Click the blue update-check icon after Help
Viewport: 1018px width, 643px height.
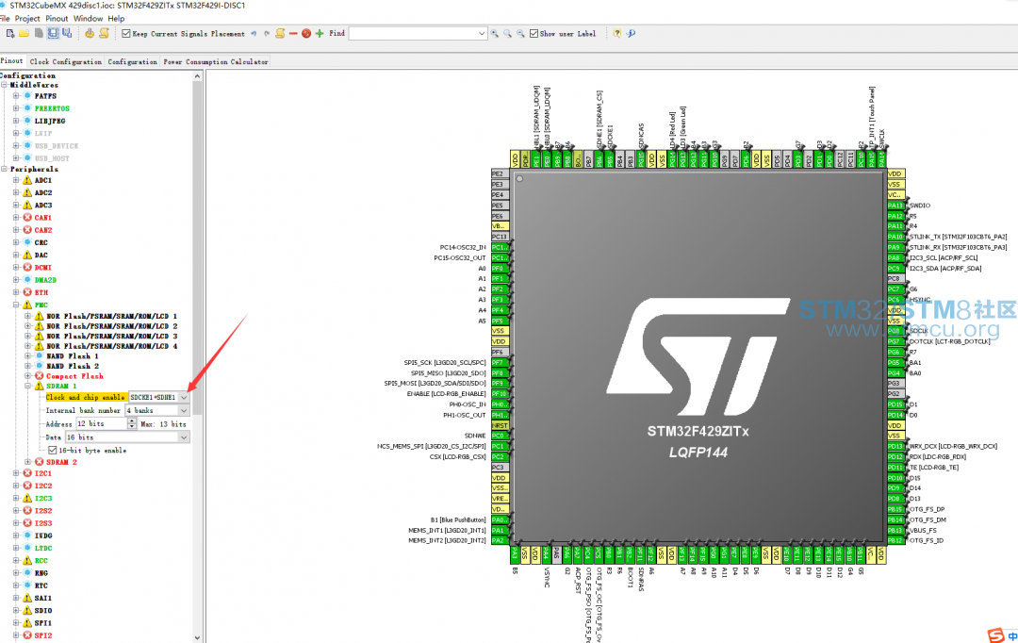tap(631, 33)
